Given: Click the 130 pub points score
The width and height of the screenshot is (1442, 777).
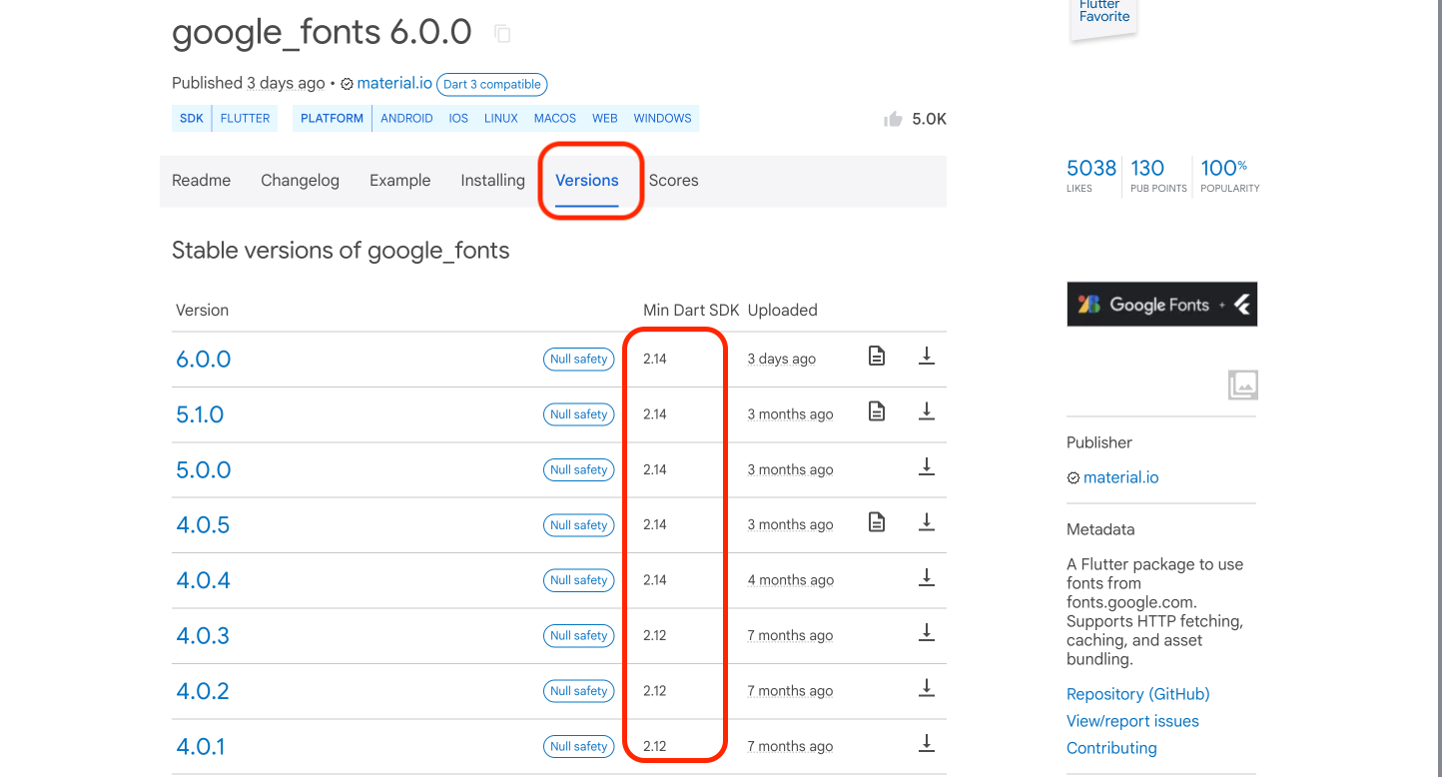Looking at the screenshot, I should coord(1158,174).
